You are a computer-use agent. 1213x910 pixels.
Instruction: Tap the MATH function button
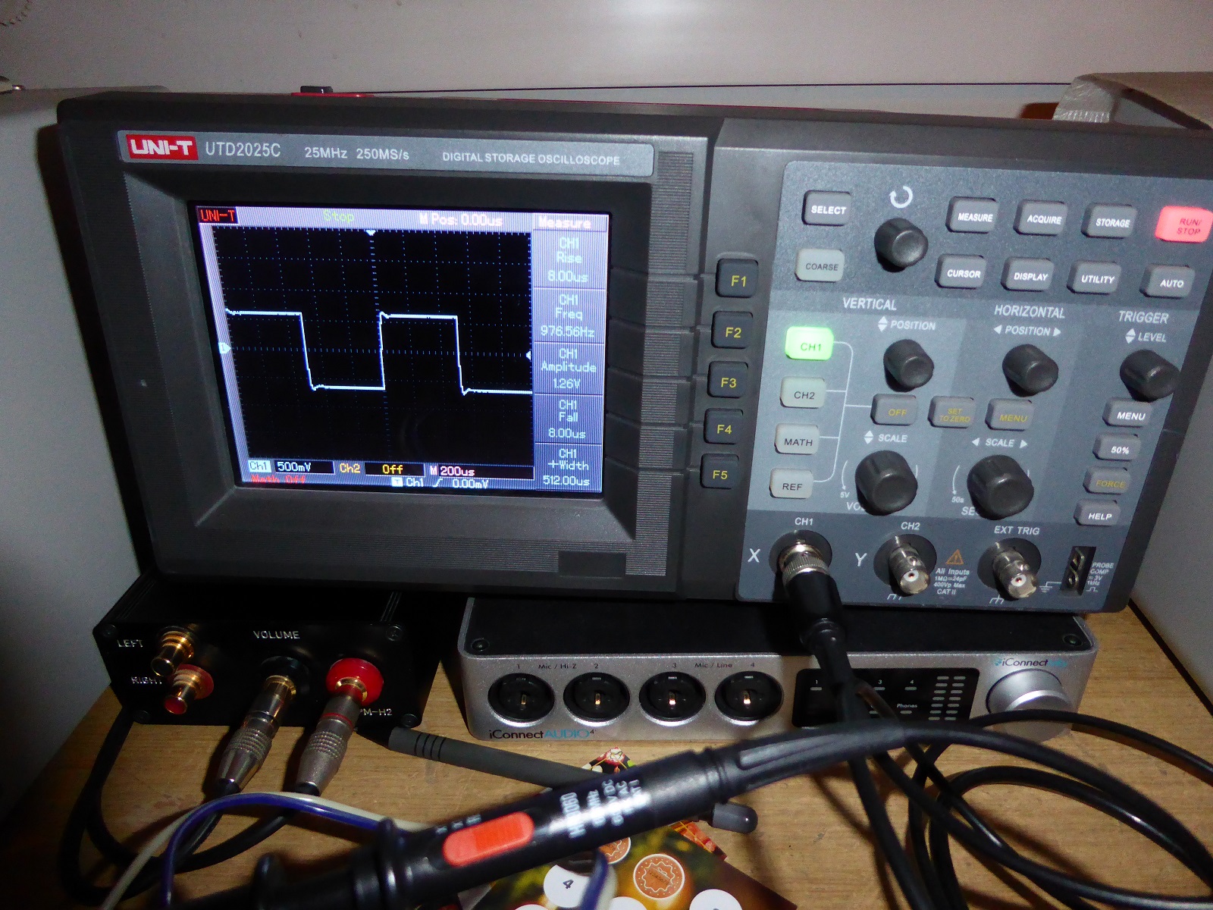[x=798, y=441]
